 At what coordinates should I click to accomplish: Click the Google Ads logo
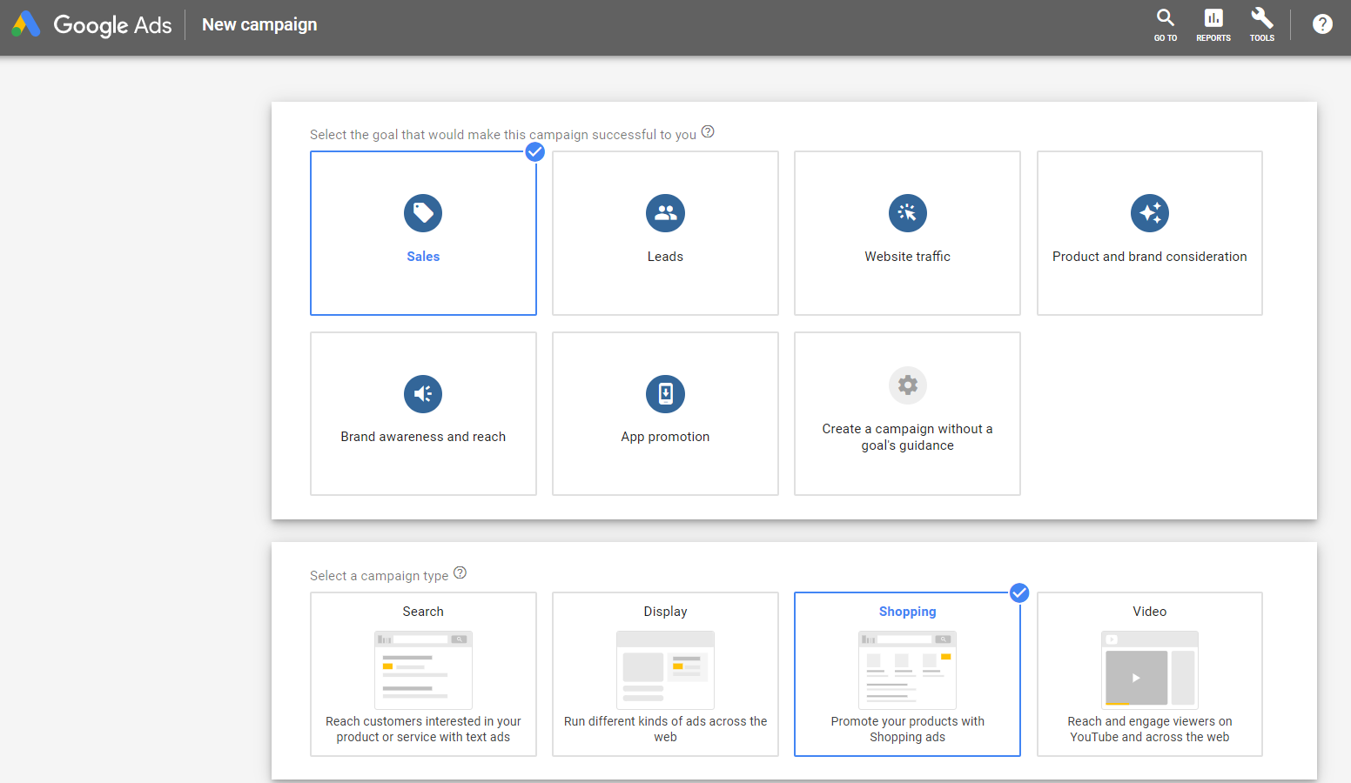(26, 24)
